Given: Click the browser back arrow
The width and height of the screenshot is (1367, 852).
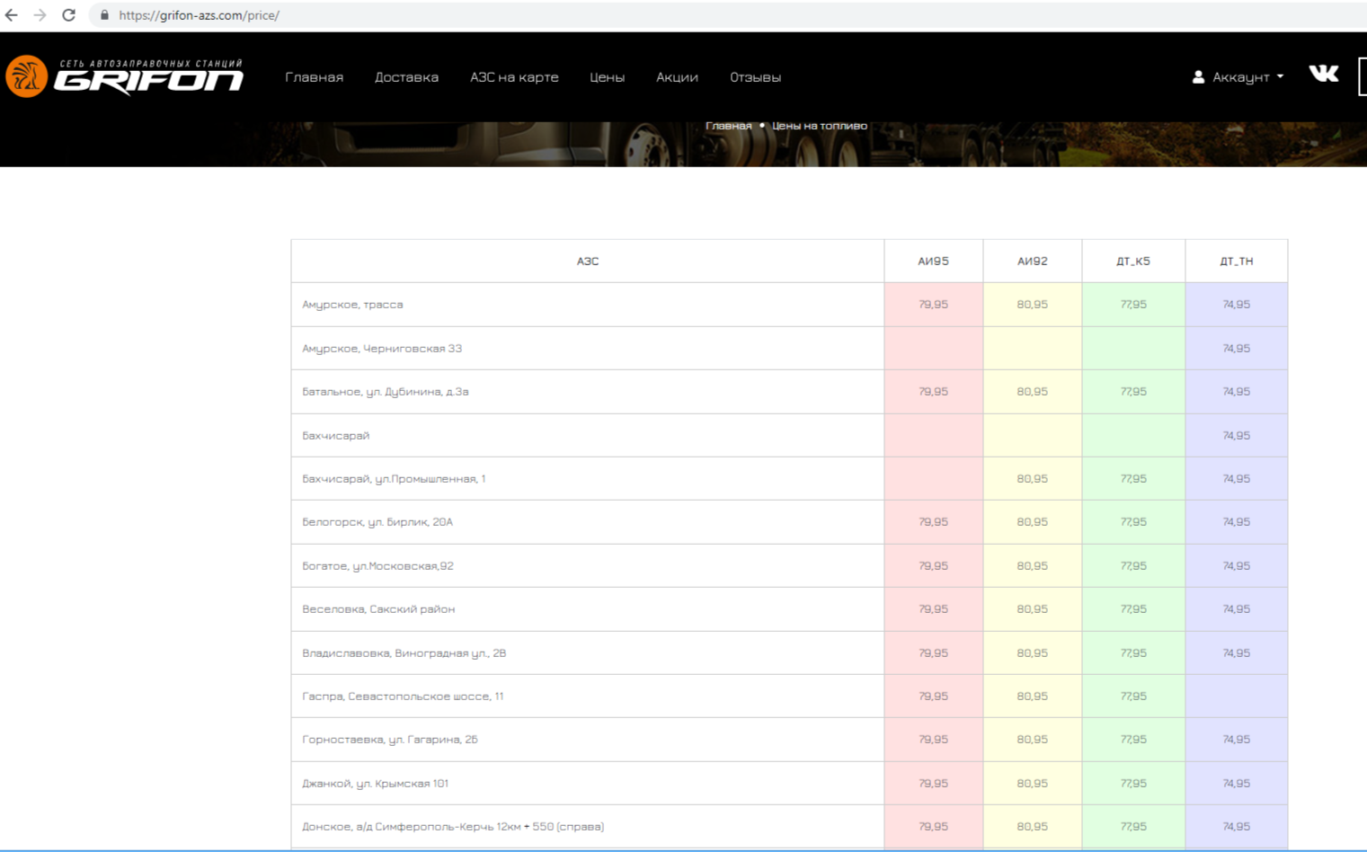Looking at the screenshot, I should coord(12,15).
